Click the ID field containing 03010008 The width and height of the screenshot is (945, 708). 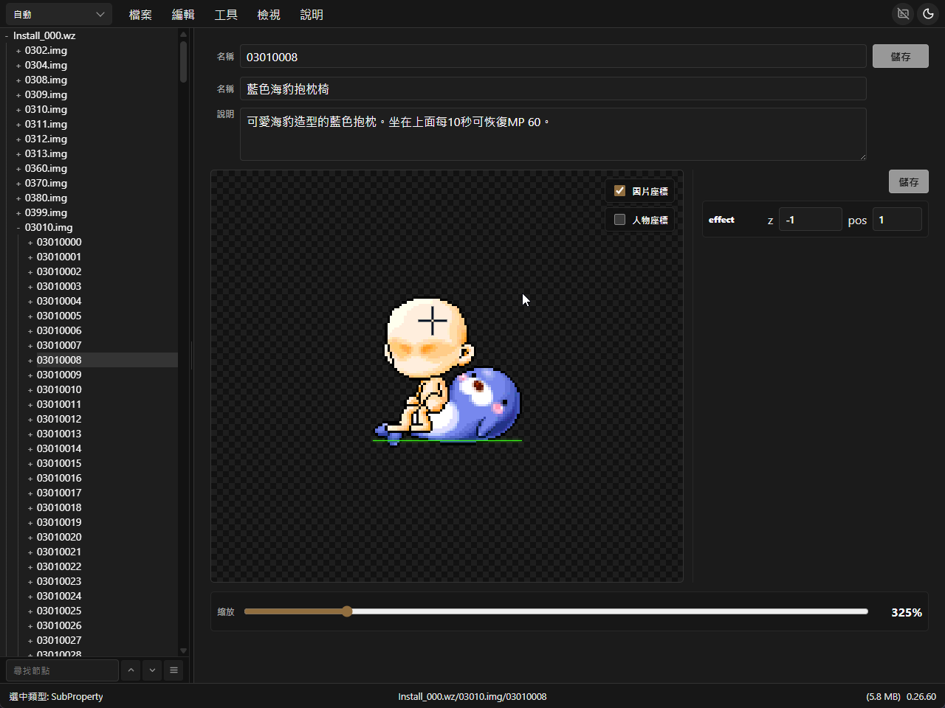pos(553,56)
